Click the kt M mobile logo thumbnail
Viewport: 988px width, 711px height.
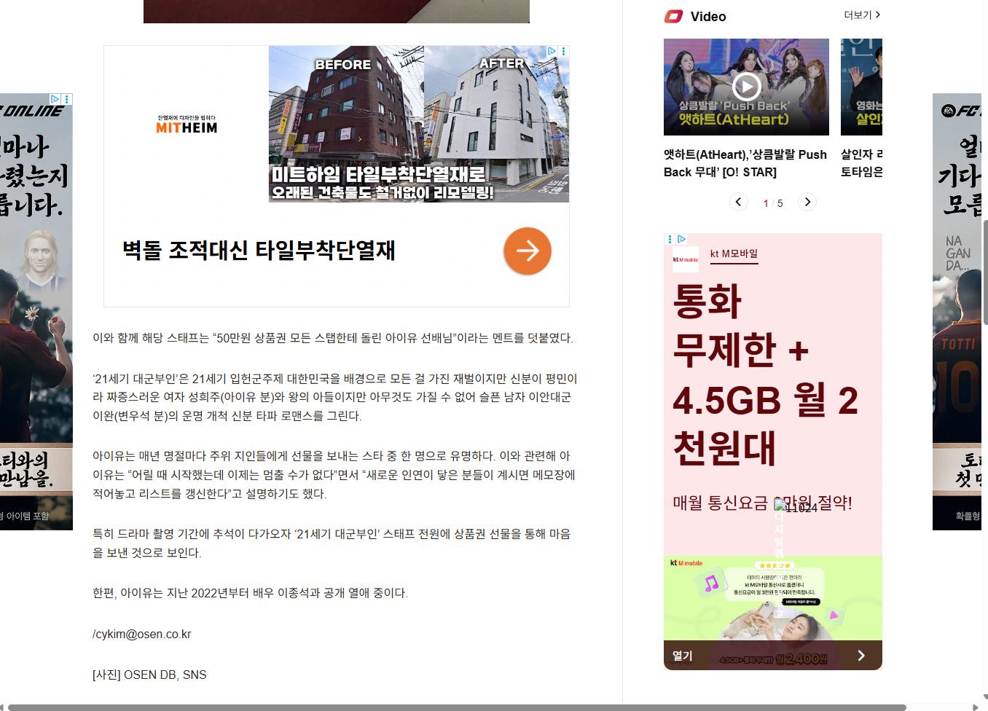click(x=685, y=259)
